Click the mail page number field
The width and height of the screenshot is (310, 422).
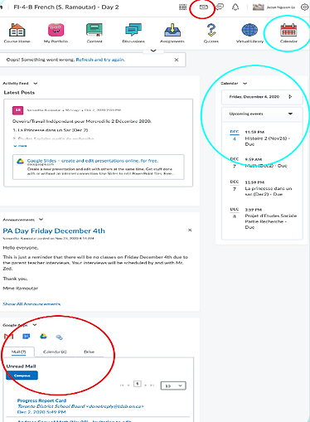click(x=138, y=384)
